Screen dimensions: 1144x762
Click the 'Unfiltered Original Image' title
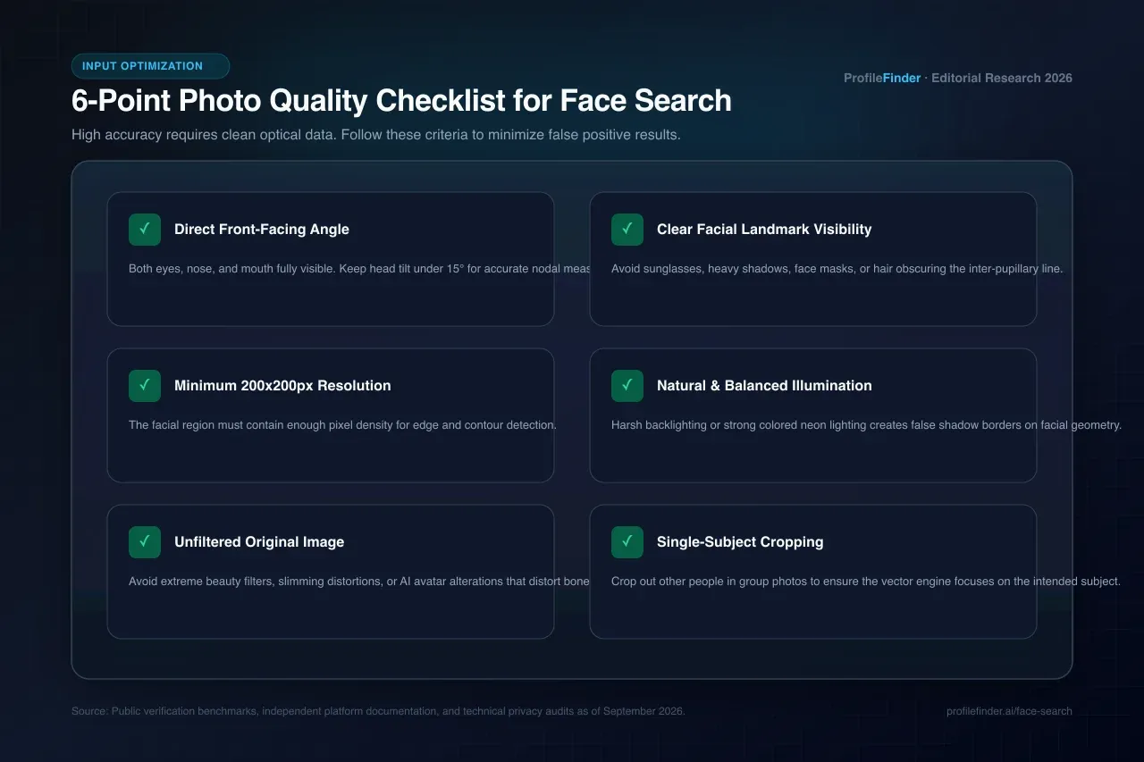pyautogui.click(x=259, y=542)
